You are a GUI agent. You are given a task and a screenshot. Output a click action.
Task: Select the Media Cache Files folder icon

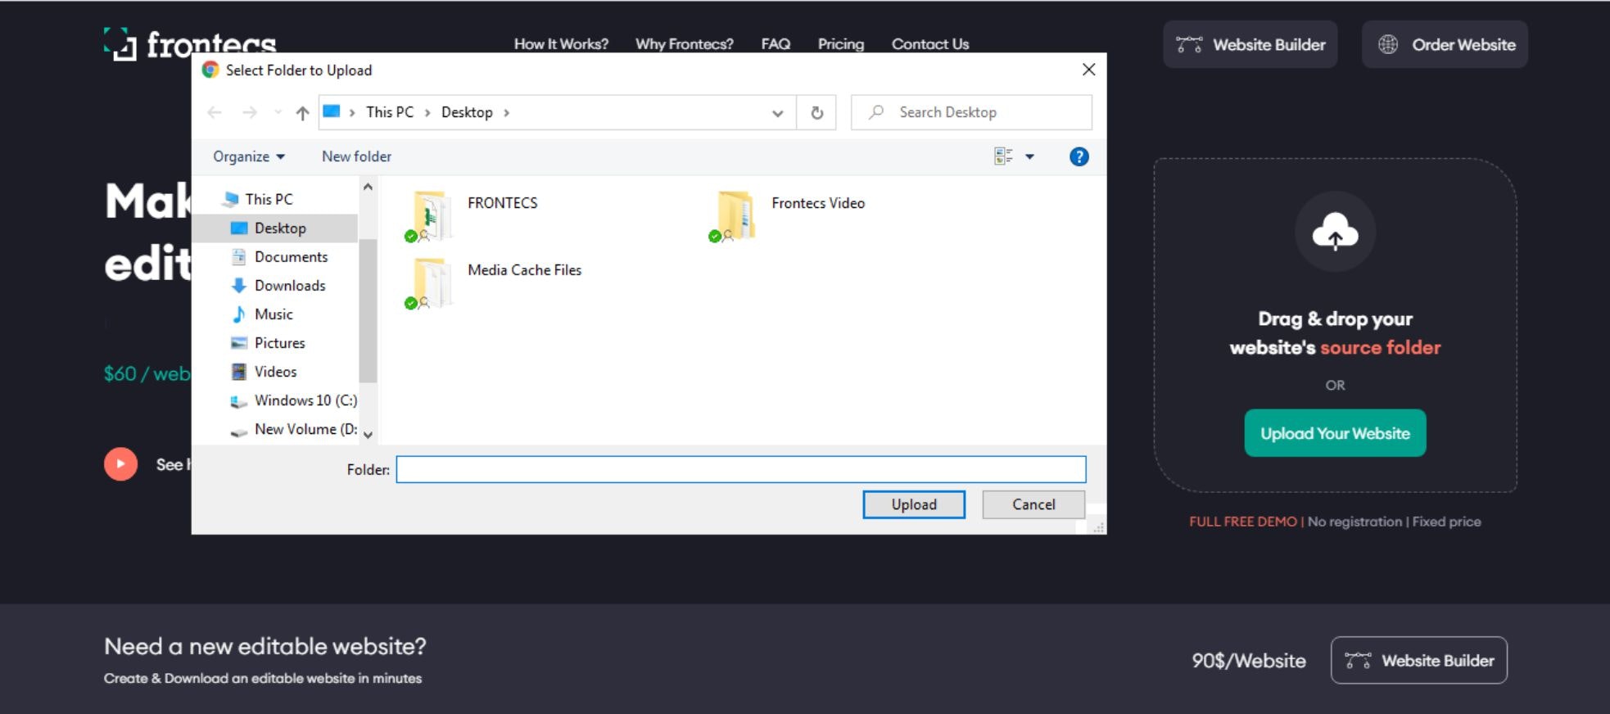pos(428,283)
